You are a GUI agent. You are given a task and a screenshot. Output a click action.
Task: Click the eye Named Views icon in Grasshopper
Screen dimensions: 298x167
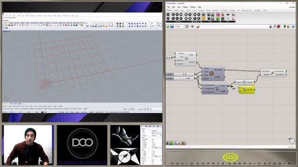[x=192, y=27]
